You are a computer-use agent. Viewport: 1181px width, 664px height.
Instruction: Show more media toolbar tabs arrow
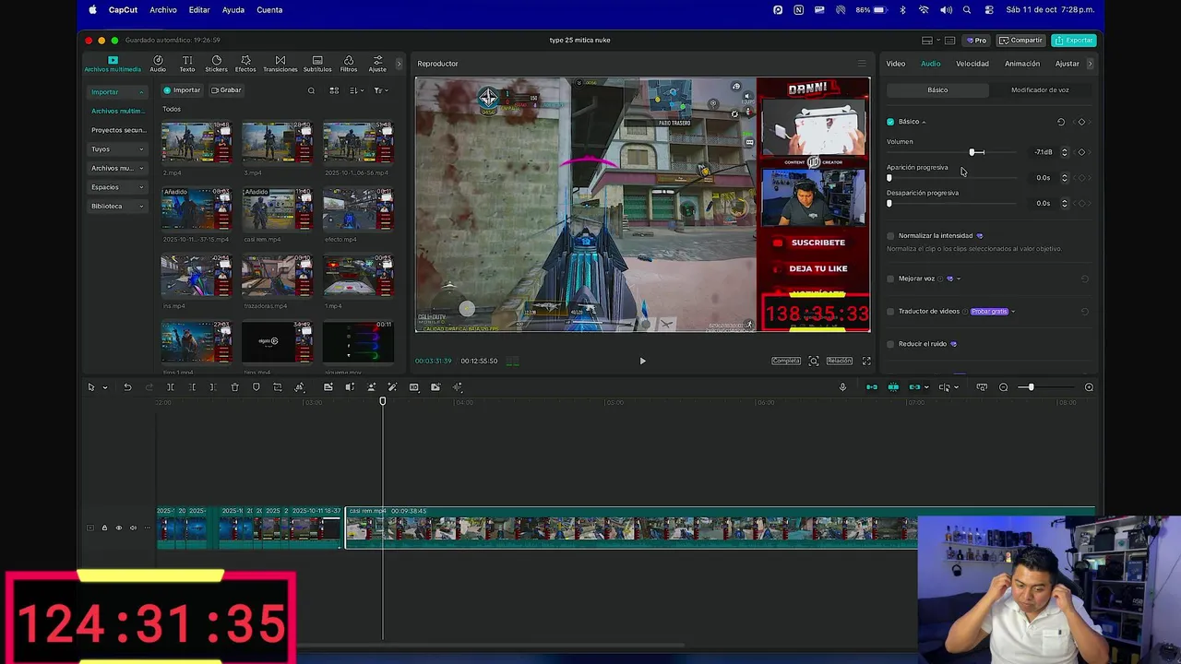pyautogui.click(x=399, y=64)
